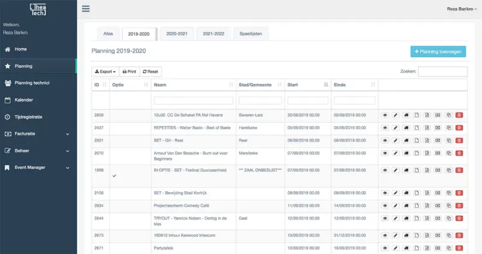
Task: Click the banknote icon in row 2106
Action: [x=438, y=193]
